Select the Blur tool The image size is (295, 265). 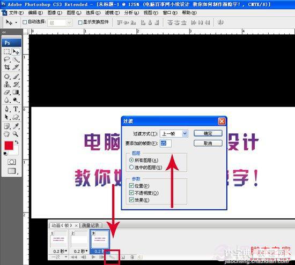(x=7, y=100)
